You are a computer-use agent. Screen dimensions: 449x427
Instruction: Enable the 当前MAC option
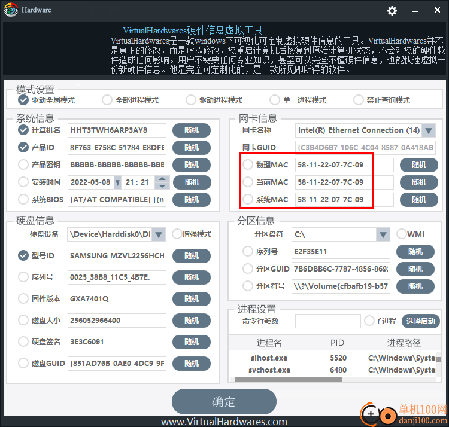point(248,182)
